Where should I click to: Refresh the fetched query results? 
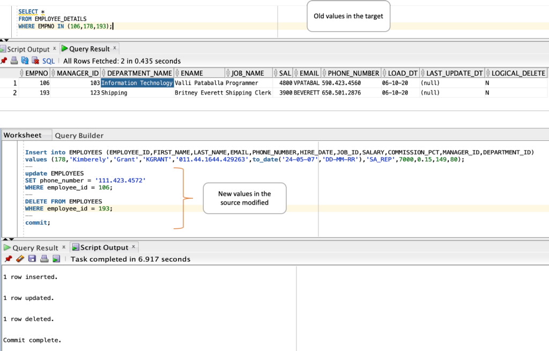pos(24,61)
